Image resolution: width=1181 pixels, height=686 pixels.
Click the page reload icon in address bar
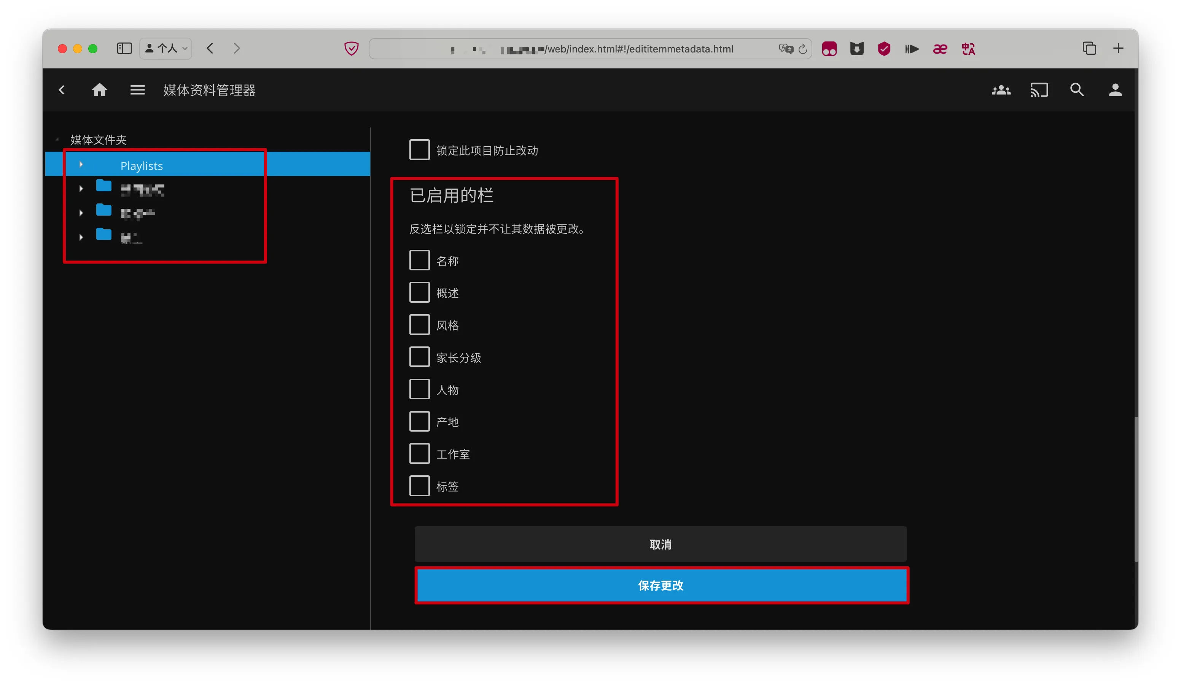802,49
